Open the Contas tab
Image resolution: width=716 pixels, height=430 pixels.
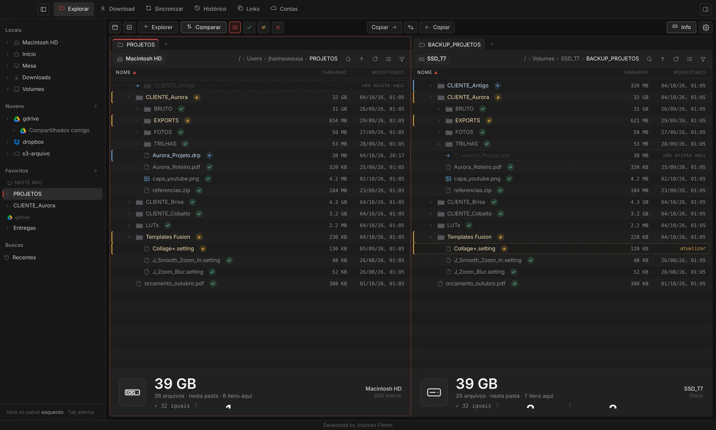pos(284,9)
